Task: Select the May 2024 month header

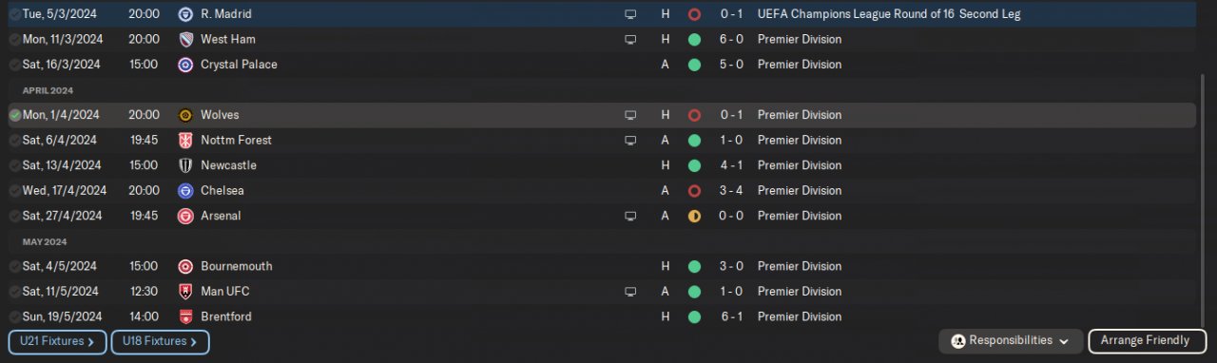Action: [46, 241]
